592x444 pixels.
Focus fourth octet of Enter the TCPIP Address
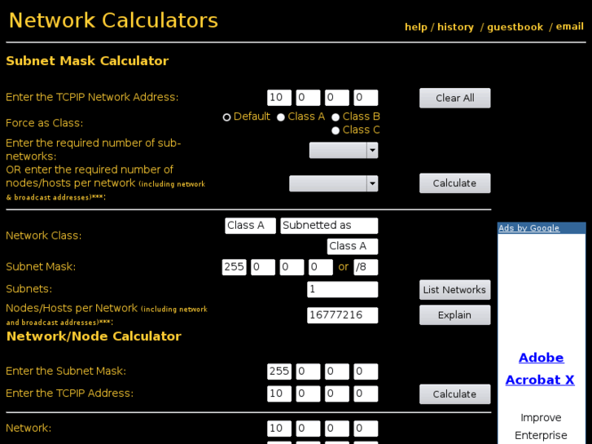[366, 393]
